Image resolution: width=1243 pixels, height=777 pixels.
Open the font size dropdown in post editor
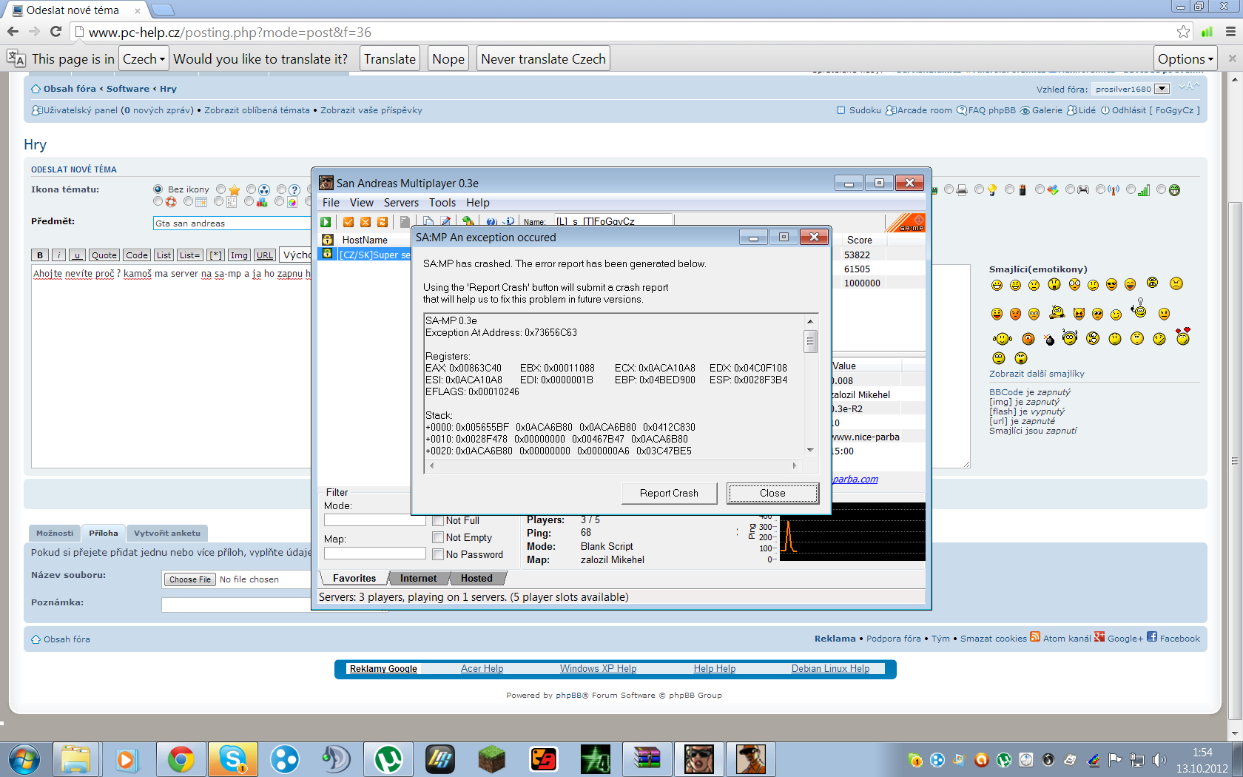pos(297,255)
